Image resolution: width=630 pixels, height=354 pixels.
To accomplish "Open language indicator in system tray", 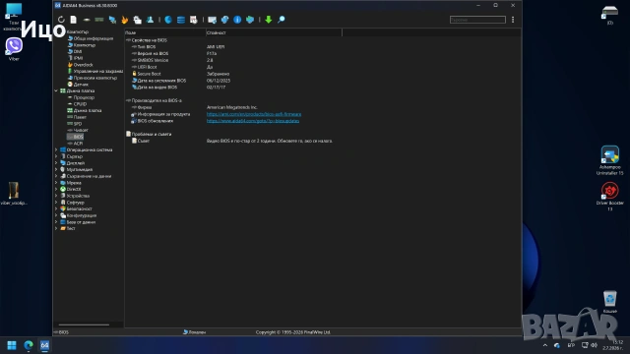I will click(571, 345).
